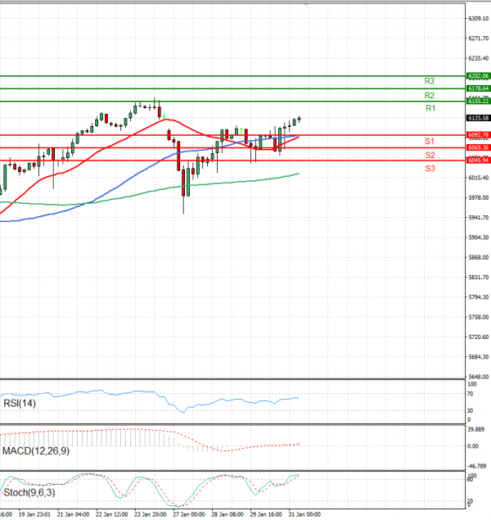Select the red 6092.78 price tag

pyautogui.click(x=478, y=135)
